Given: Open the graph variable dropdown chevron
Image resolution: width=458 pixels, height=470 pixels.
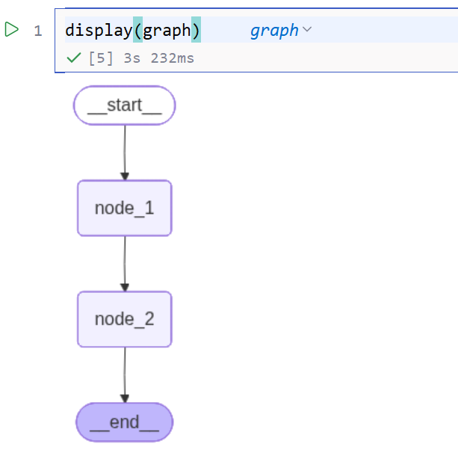Looking at the screenshot, I should tap(307, 29).
